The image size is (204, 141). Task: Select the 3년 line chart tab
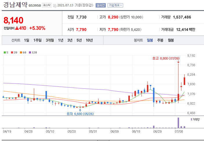click(x=70, y=40)
